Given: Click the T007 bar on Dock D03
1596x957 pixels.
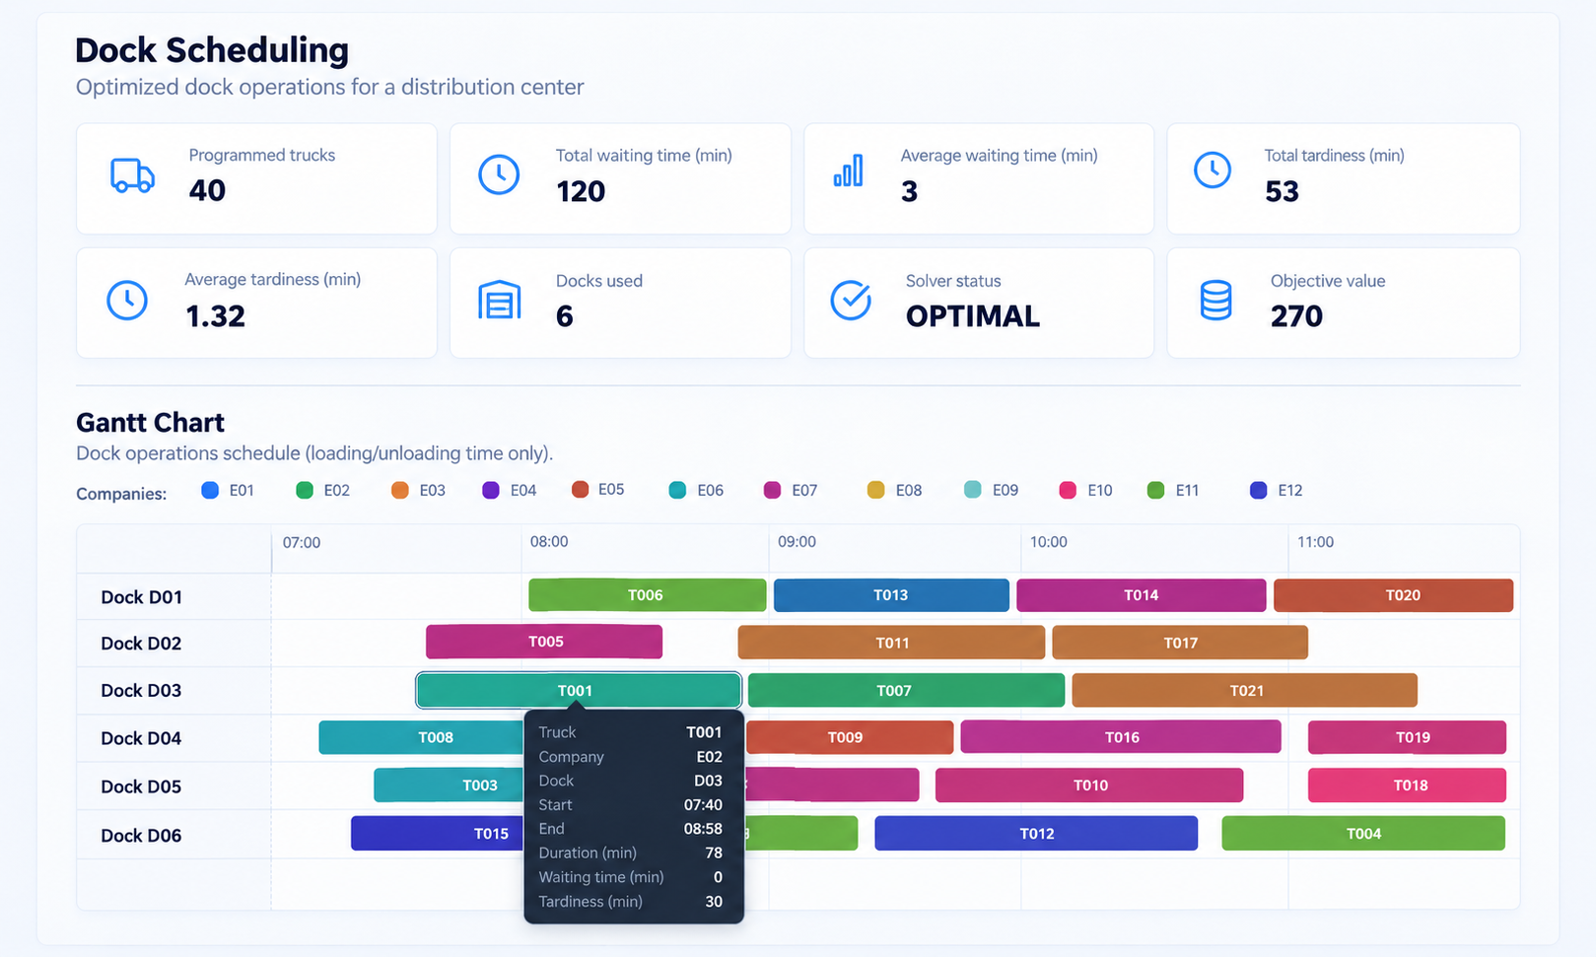Looking at the screenshot, I should pos(906,690).
